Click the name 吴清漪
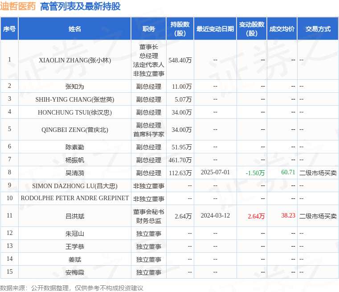Screen dimensions: 339x292 click(75, 173)
